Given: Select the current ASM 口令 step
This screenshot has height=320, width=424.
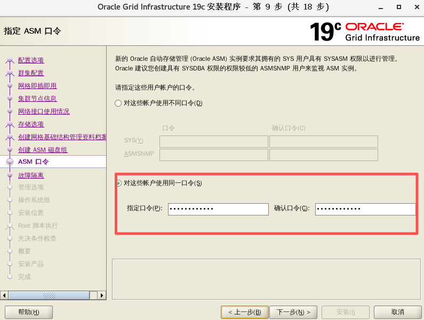Looking at the screenshot, I should (34, 162).
